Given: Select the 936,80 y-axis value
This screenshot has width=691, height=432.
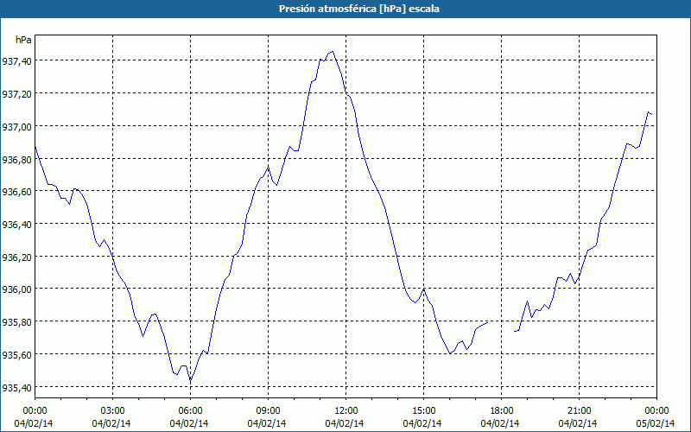Looking at the screenshot, I should (x=16, y=159).
